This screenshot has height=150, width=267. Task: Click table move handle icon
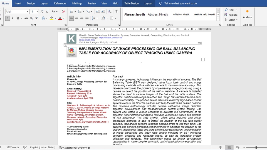[65, 45]
